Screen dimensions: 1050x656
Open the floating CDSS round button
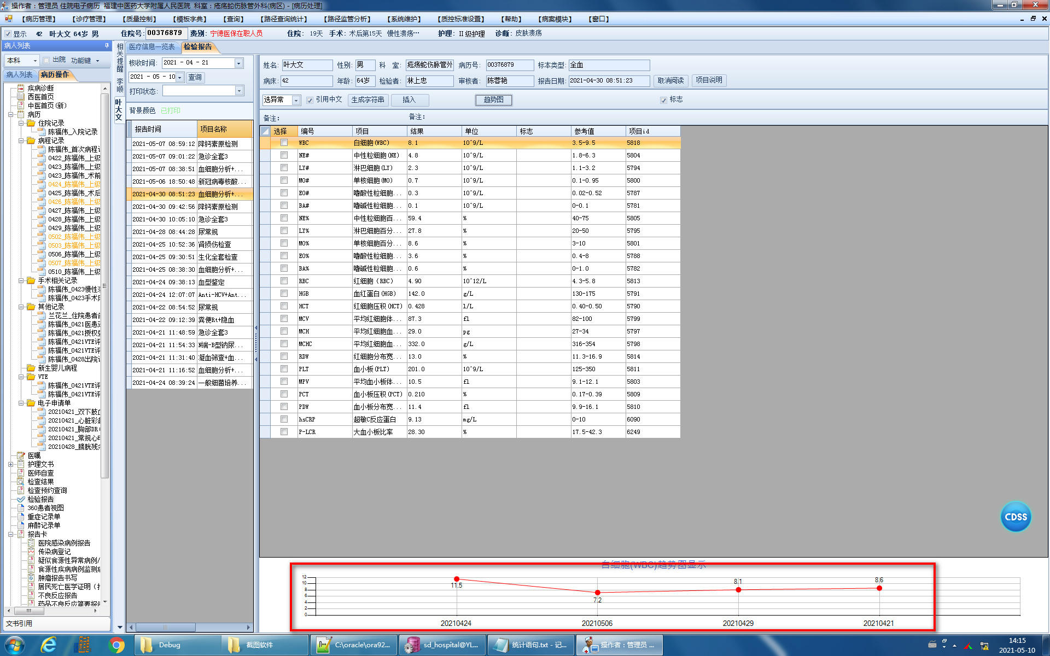tap(1016, 517)
